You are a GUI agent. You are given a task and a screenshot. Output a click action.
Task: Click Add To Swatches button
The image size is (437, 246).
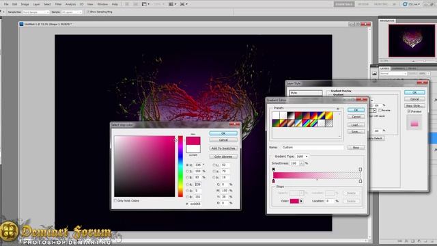click(223, 148)
